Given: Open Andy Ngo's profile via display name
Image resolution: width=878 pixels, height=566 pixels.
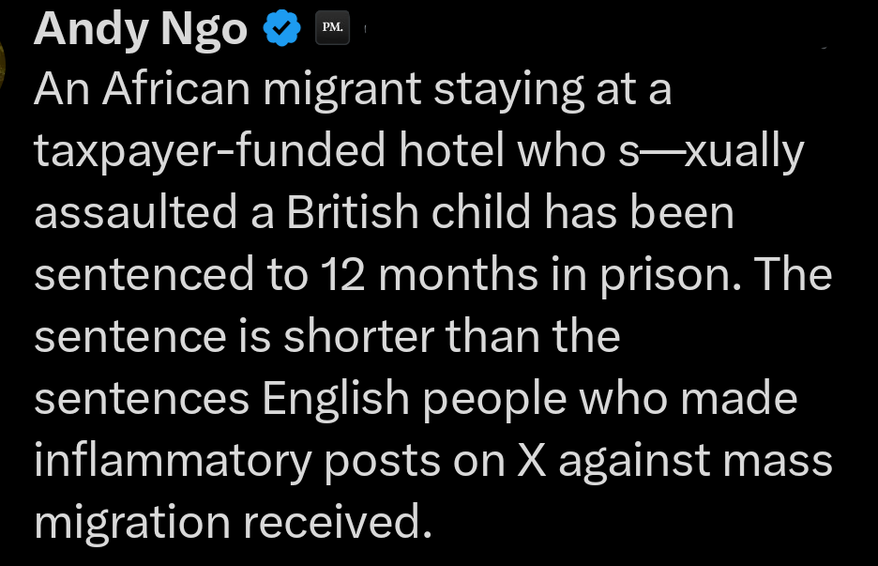Looking at the screenshot, I should click(x=141, y=30).
